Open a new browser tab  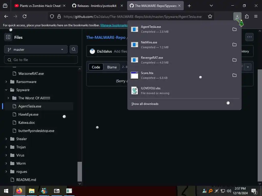(x=189, y=6)
